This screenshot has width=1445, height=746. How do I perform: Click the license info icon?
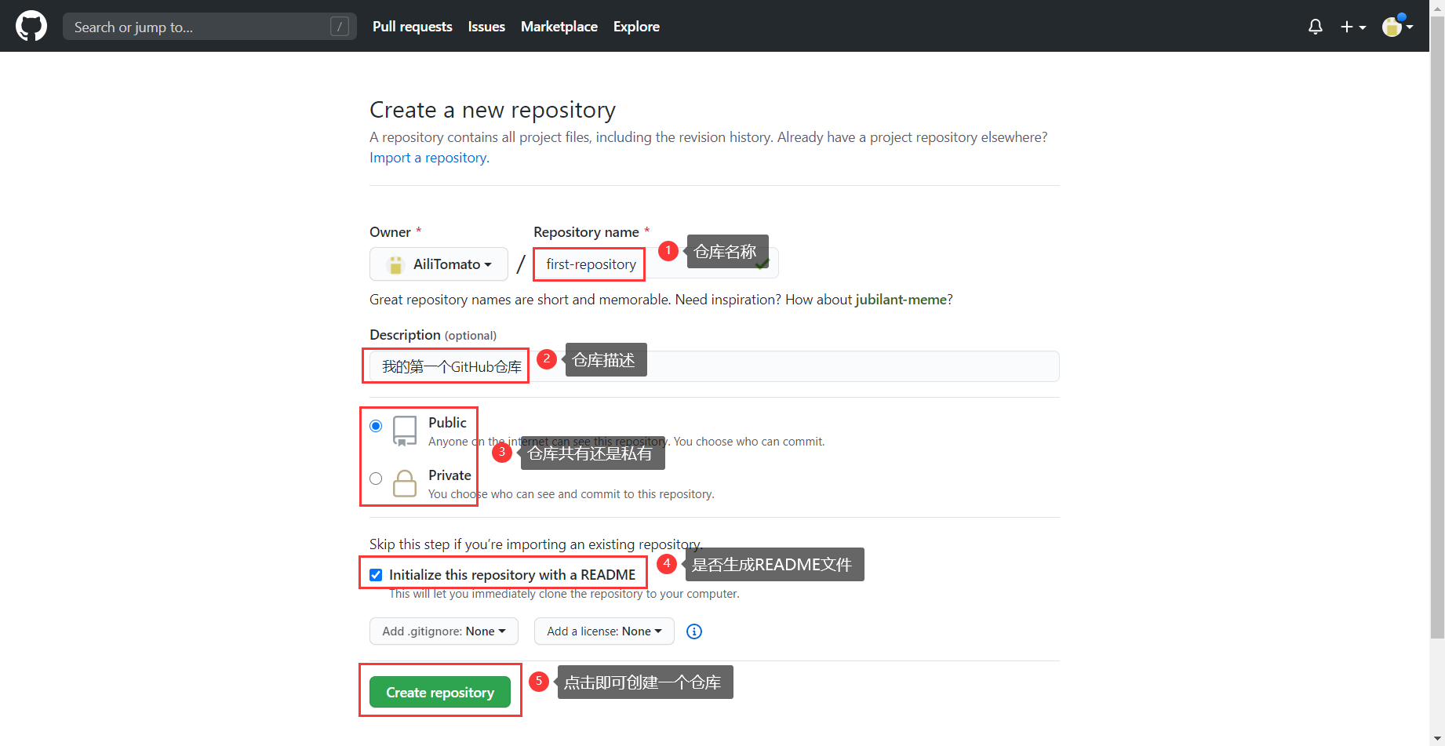pos(694,631)
